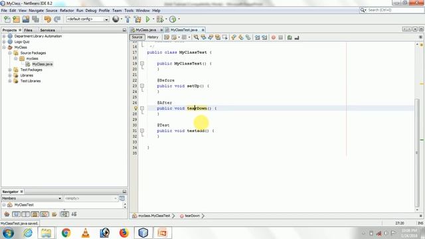Click the Uncomment icon at editor toolbar end
This screenshot has height=239, width=425.
point(297,37)
